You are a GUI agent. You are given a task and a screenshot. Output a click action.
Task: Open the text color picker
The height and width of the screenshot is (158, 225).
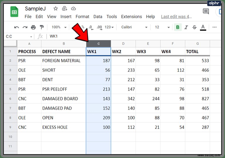[x=203, y=27]
